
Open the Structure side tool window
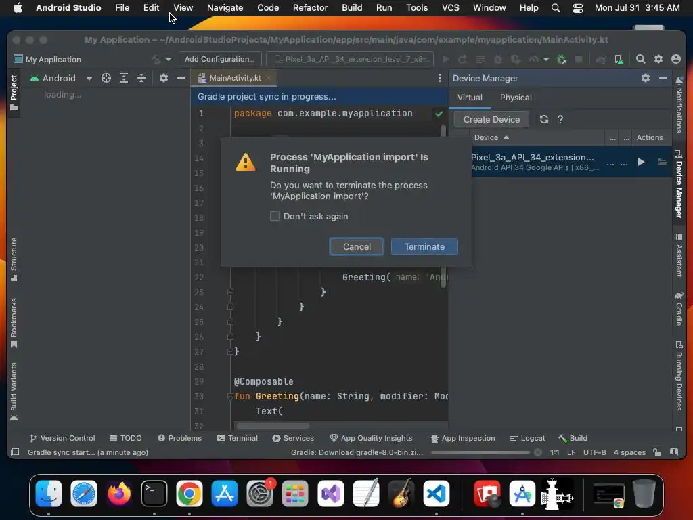(14, 259)
